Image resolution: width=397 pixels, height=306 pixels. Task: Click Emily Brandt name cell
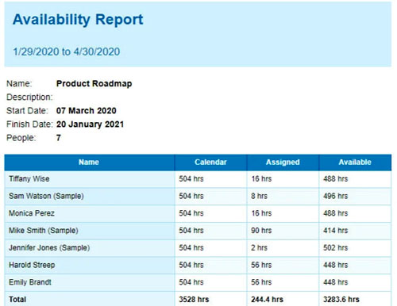30,282
